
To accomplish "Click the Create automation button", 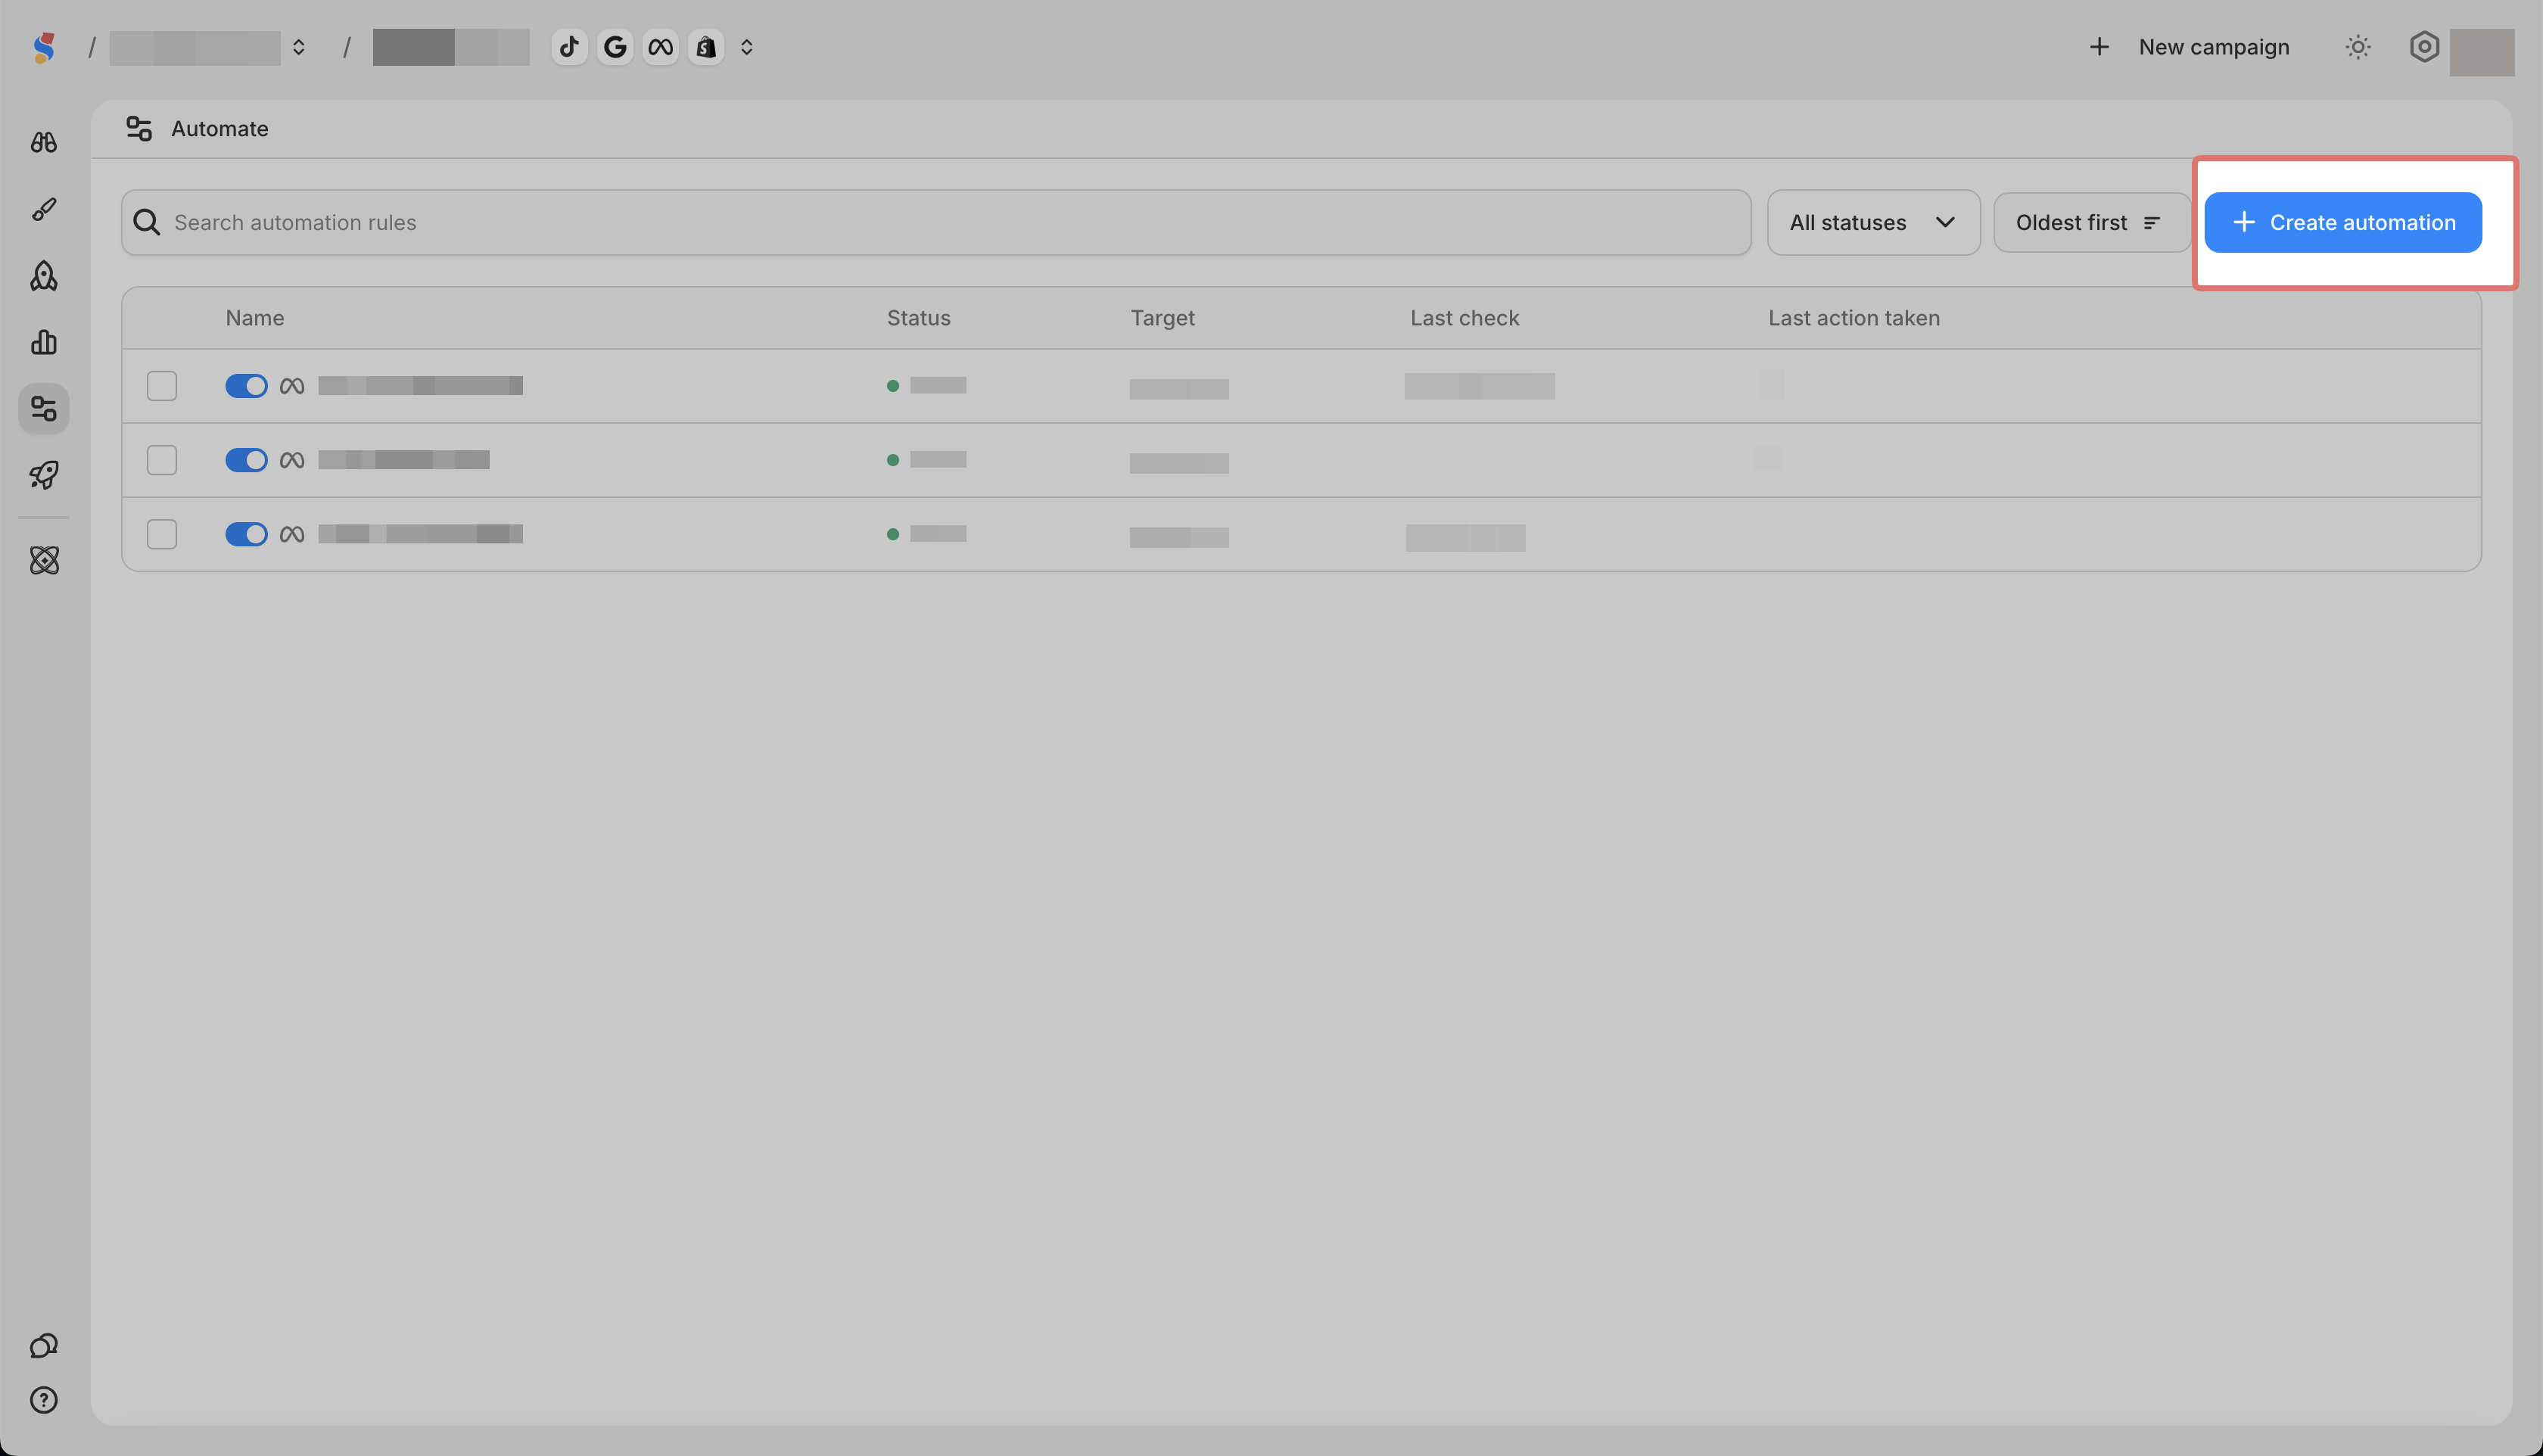I will tap(2342, 222).
